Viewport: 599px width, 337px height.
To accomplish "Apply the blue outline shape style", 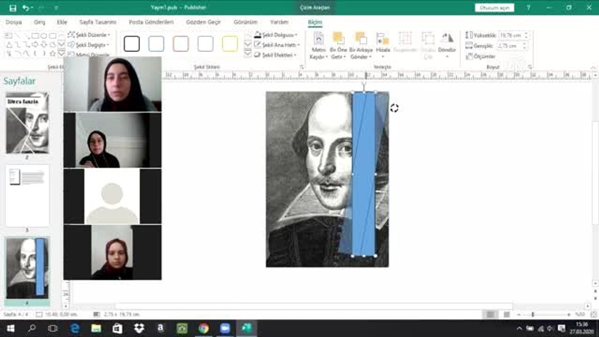I will pos(156,44).
